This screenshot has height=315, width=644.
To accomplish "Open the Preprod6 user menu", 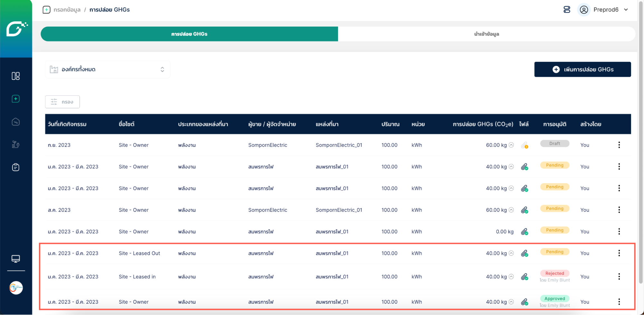I will coord(605,10).
